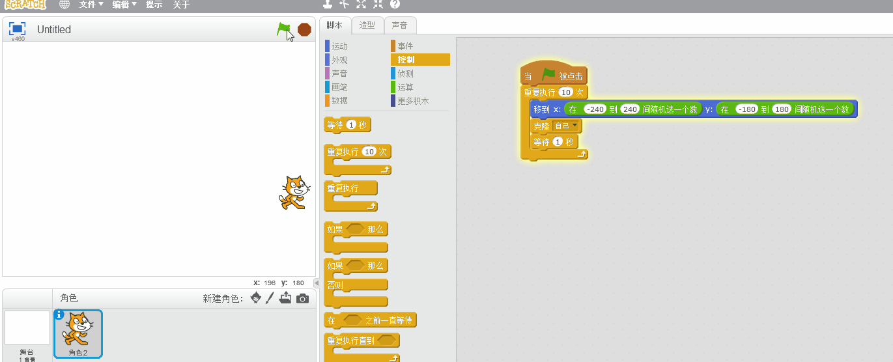This screenshot has width=893, height=362.
Task: Click the green flag to start the project
Action: (283, 29)
